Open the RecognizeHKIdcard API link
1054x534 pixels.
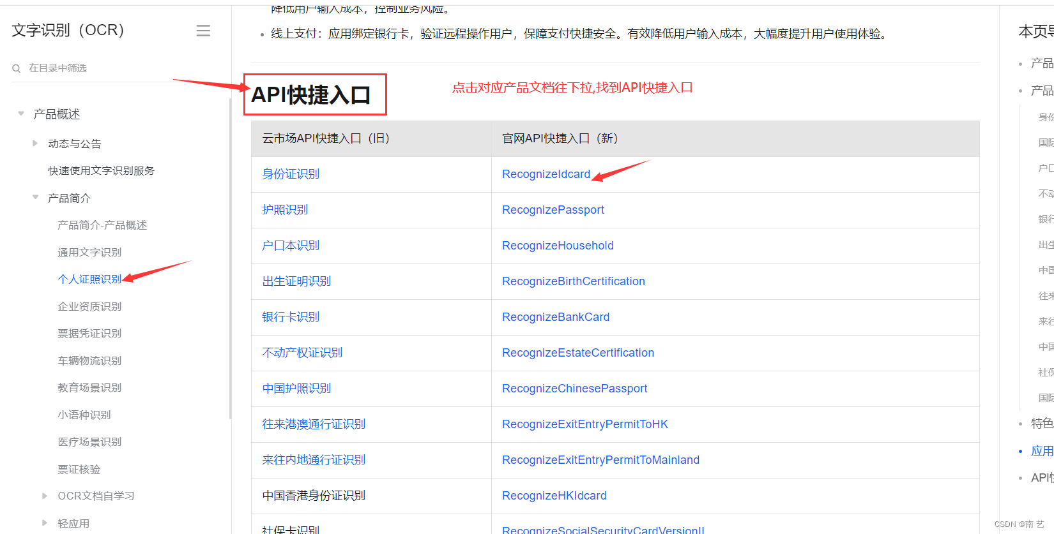point(554,496)
